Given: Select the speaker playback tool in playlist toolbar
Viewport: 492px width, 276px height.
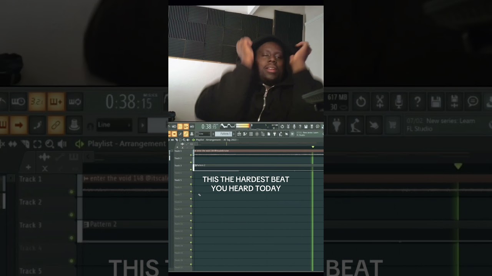Looking at the screenshot, I should [x=188, y=140].
